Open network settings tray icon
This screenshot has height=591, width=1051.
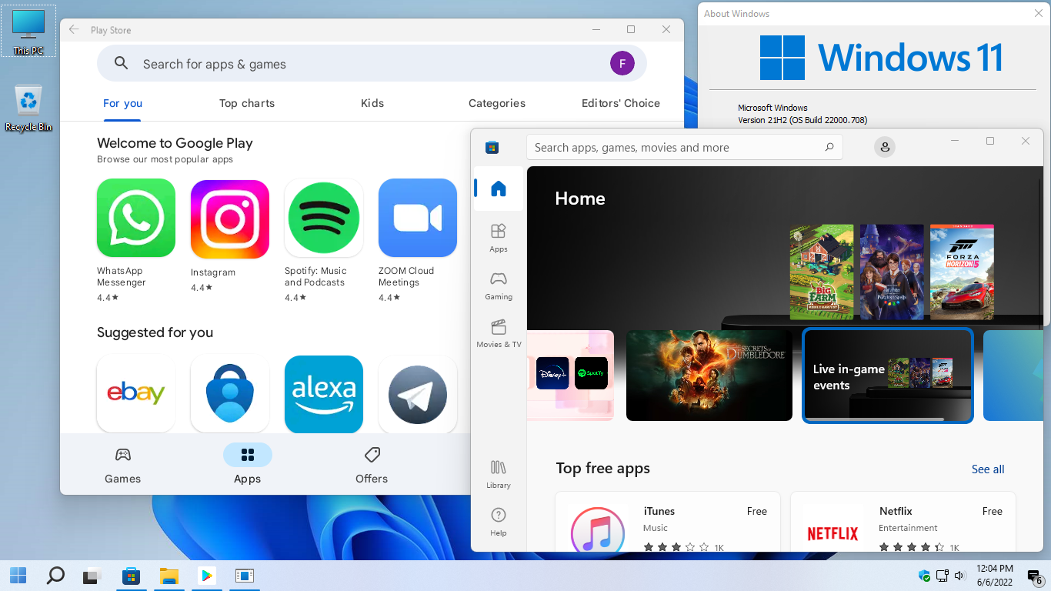[943, 576]
